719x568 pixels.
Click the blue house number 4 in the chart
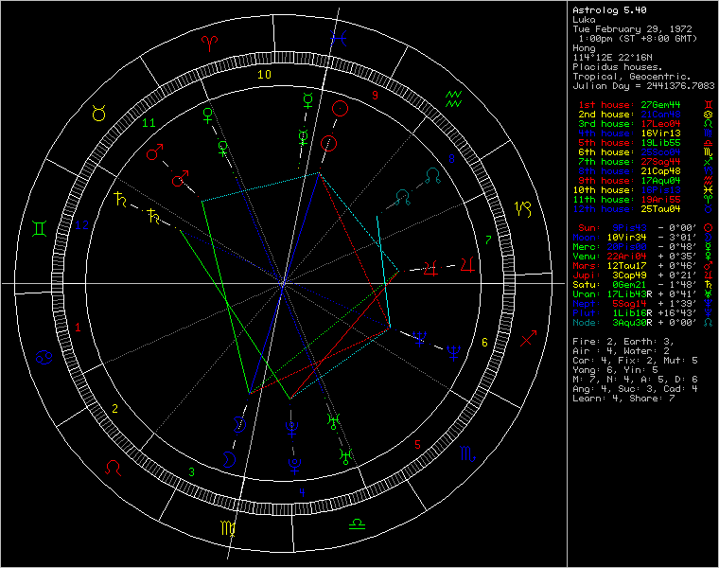pos(302,493)
